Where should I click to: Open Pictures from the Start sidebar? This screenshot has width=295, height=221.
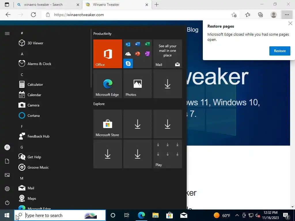point(7,175)
